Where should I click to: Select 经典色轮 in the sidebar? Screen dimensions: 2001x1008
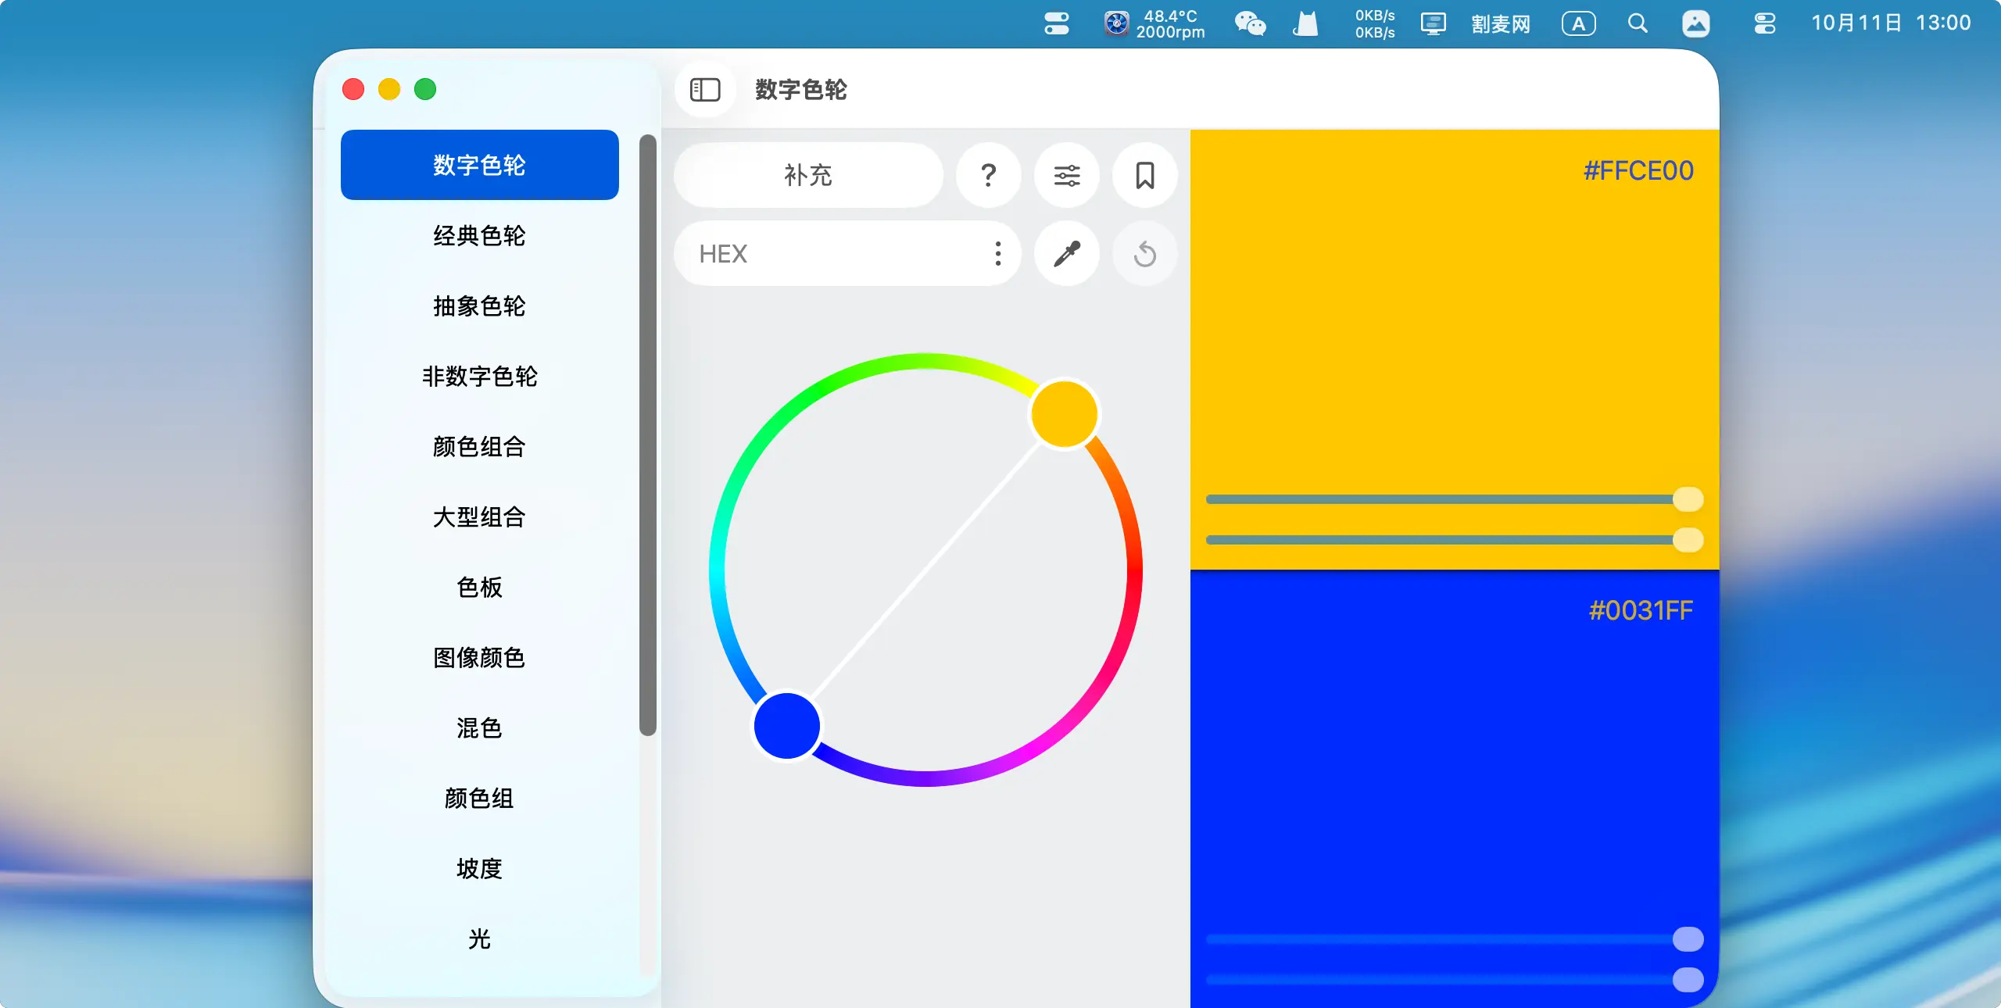(x=479, y=235)
